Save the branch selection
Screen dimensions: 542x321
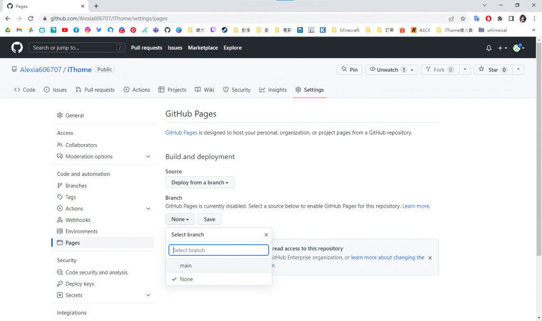[x=210, y=219]
